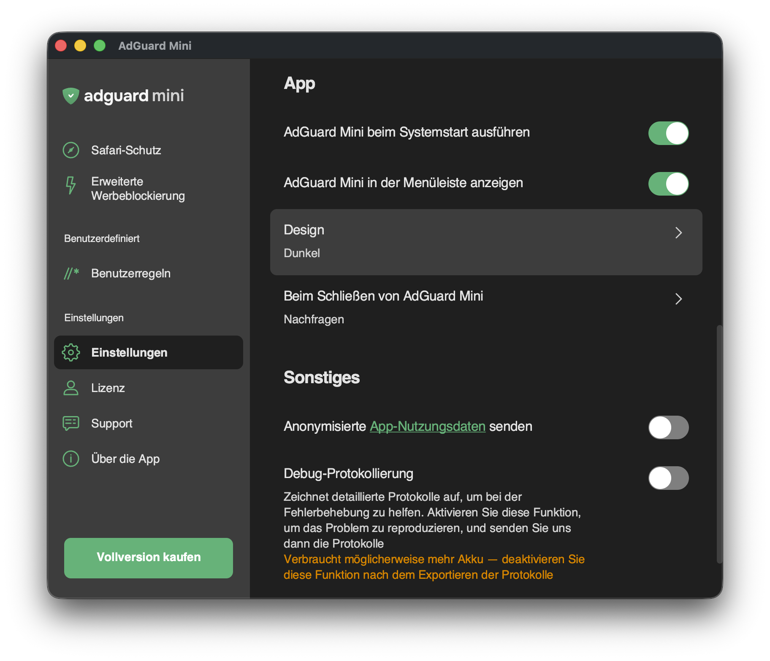The height and width of the screenshot is (661, 770).
Task: Click the Benutzerregeln rules icon
Action: click(x=71, y=273)
